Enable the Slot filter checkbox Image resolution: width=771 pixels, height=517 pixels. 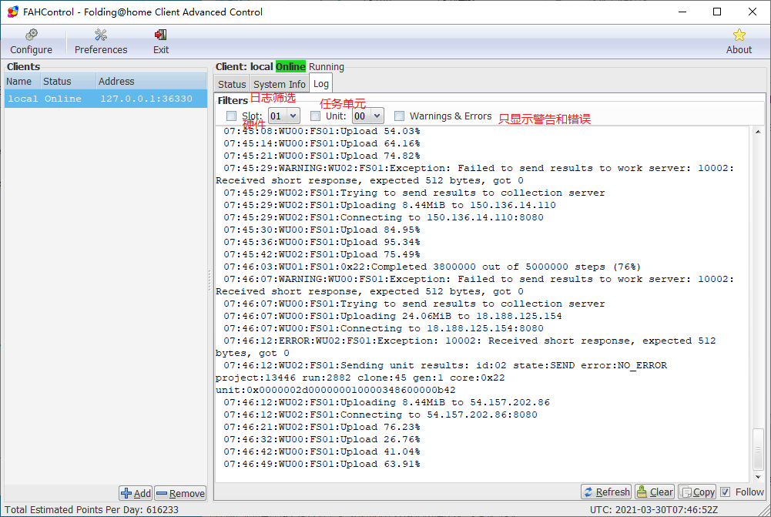coord(231,116)
